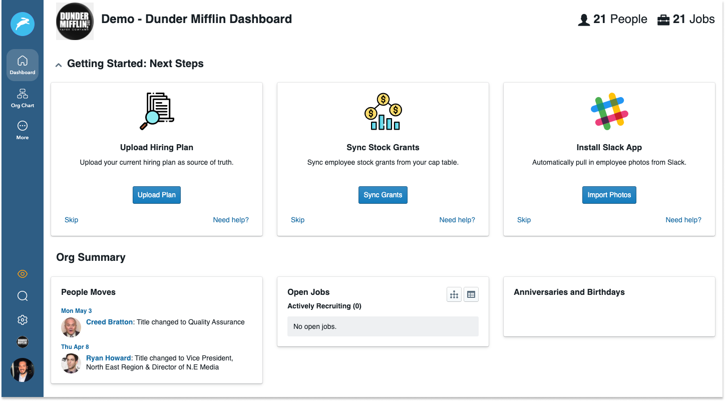This screenshot has width=725, height=401.
Task: Click the person silhouette icon beside 21 People
Action: click(584, 20)
